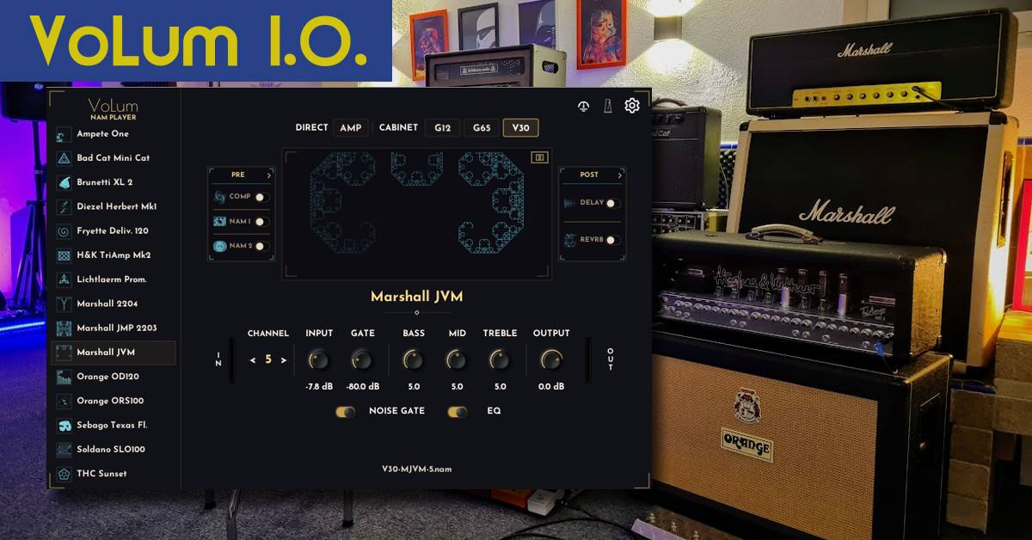Open the tuner icon at top right

pos(583,107)
